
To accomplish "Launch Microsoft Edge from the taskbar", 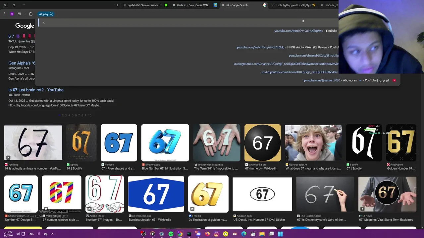I will point(244,234).
